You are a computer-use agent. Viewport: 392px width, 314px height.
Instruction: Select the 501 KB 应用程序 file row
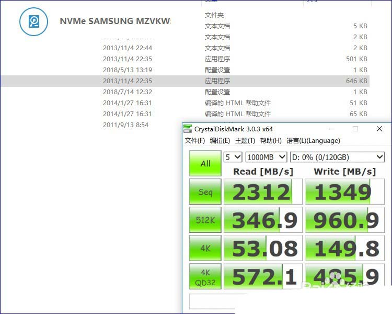pyautogui.click(x=185, y=59)
